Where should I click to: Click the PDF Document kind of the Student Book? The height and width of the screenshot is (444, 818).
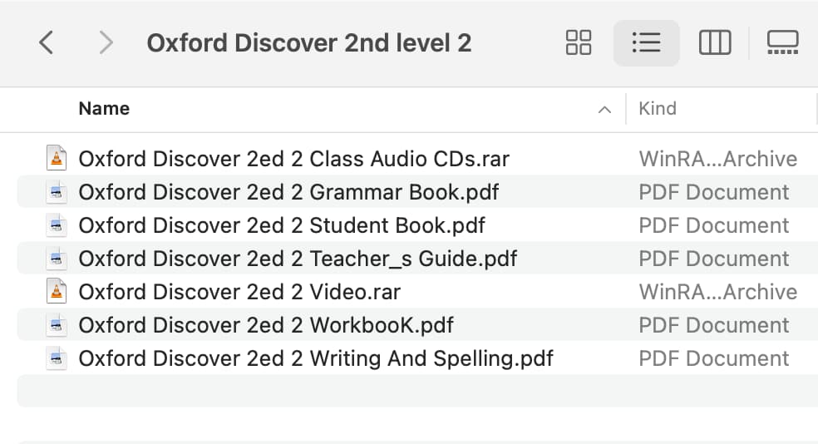713,225
